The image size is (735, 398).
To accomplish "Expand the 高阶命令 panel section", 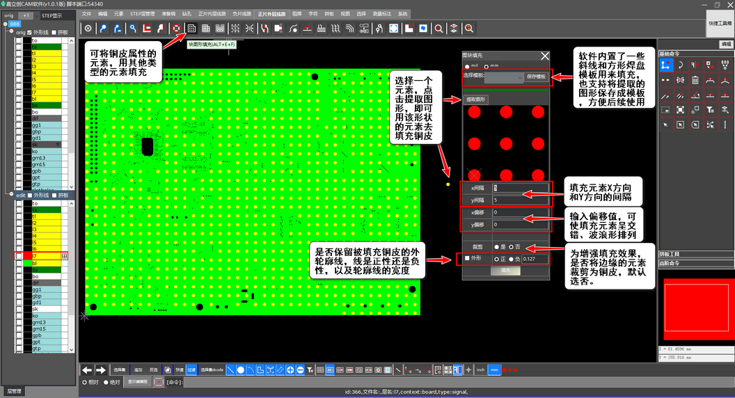I will (x=696, y=263).
